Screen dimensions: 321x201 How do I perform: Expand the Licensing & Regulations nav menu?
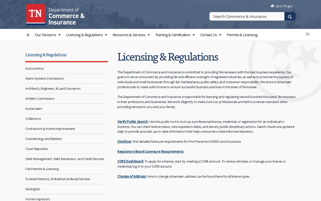point(87,35)
